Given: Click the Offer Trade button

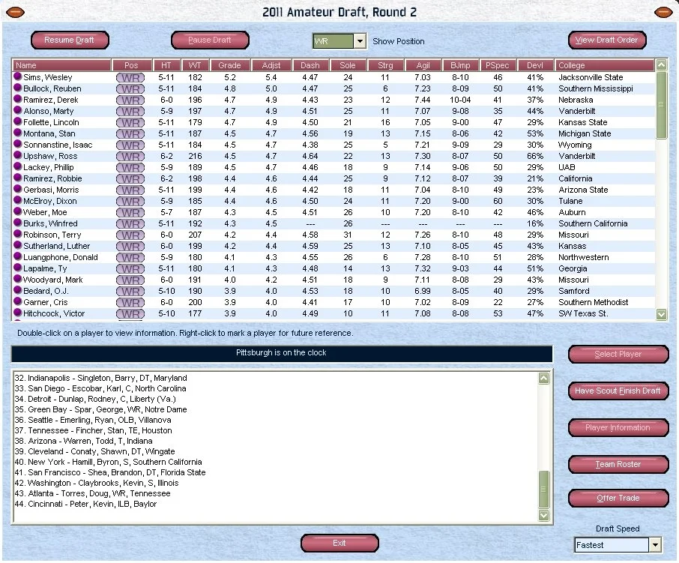Looking at the screenshot, I should (618, 498).
